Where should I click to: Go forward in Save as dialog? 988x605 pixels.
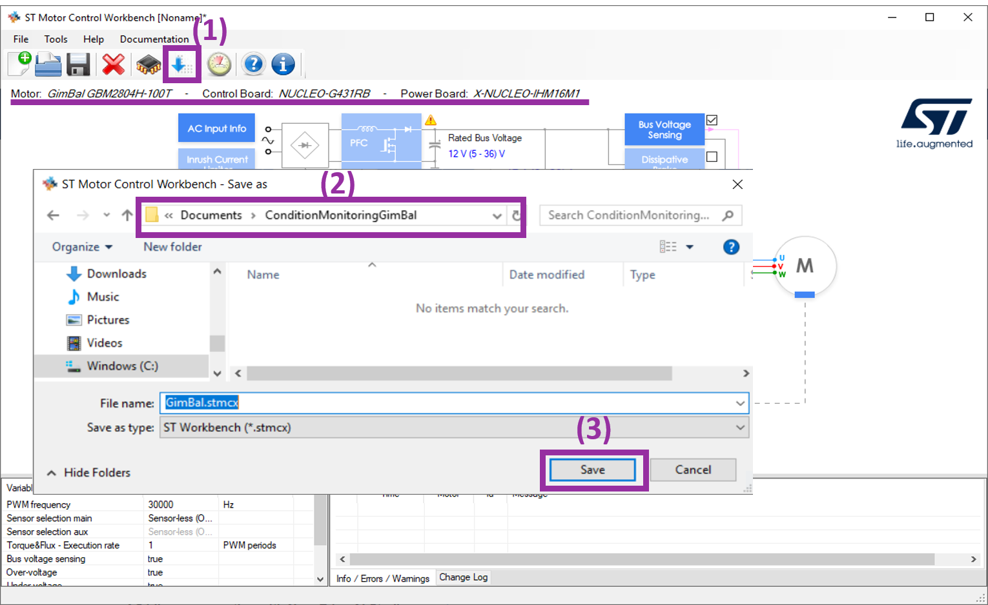coord(83,215)
